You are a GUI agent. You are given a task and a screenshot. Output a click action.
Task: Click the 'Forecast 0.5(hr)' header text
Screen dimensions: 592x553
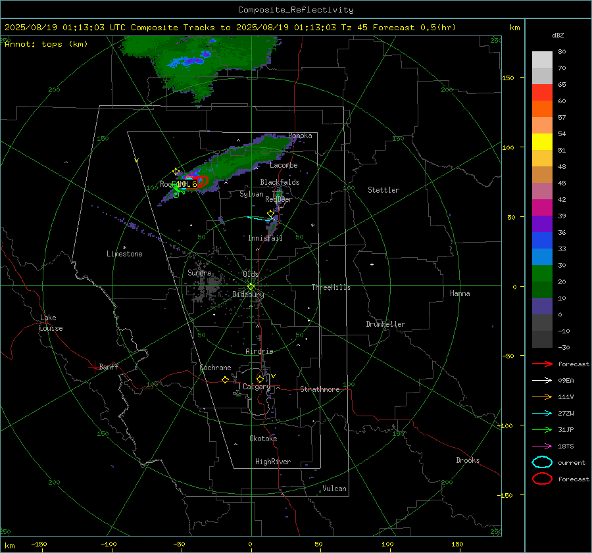pyautogui.click(x=414, y=28)
